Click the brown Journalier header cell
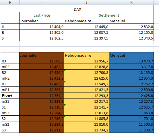The width and height of the screenshot is (159, 136). click(x=42, y=55)
